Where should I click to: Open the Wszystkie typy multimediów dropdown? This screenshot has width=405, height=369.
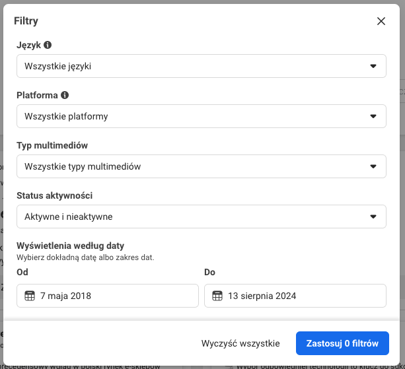tap(202, 166)
